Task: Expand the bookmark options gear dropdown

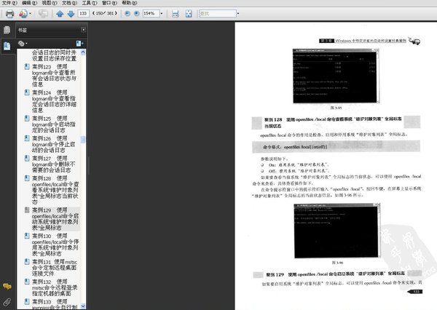Action: coord(23,44)
